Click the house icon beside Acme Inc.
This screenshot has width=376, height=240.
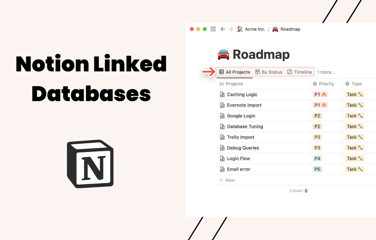pyautogui.click(x=239, y=29)
